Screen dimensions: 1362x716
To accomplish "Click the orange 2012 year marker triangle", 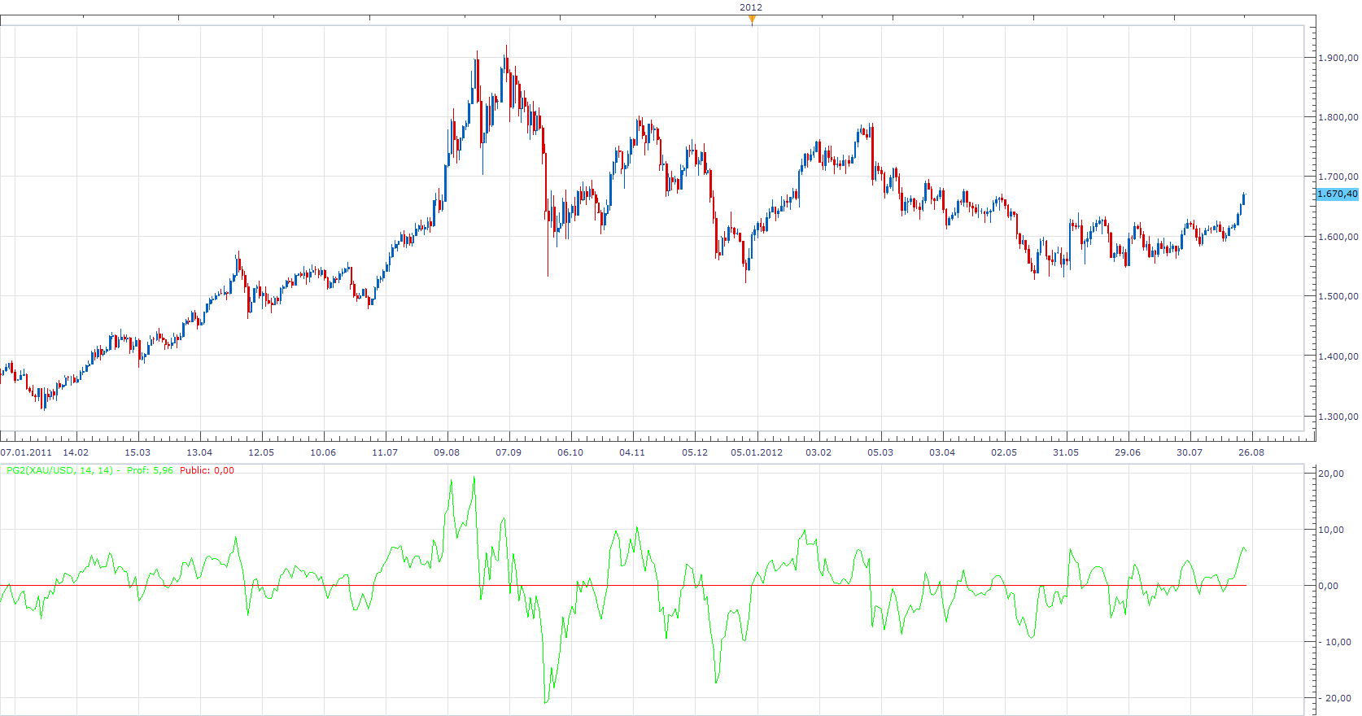I will (752, 20).
